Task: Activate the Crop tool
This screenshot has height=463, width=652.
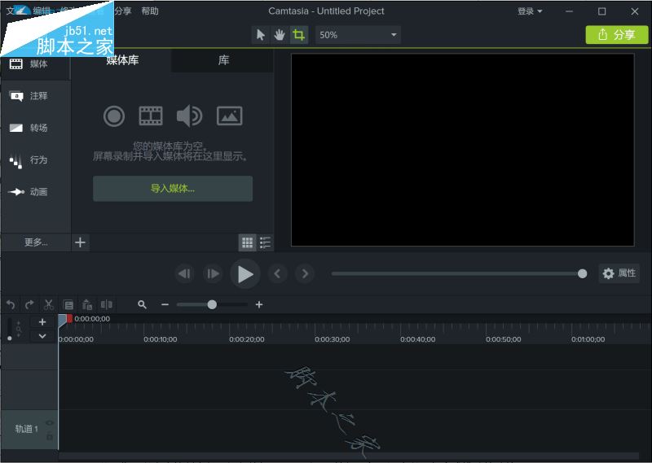Action: (298, 35)
